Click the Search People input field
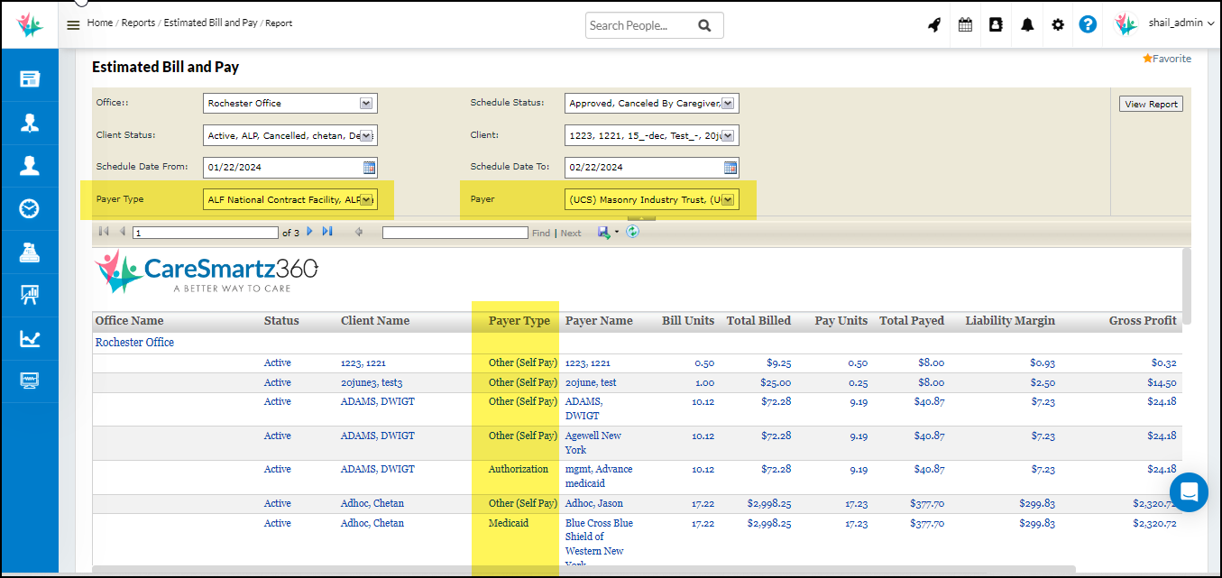This screenshot has height=578, width=1222. point(640,25)
